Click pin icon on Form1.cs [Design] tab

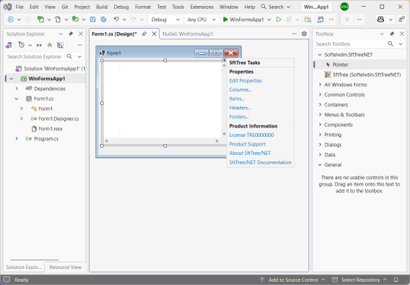pyautogui.click(x=144, y=34)
